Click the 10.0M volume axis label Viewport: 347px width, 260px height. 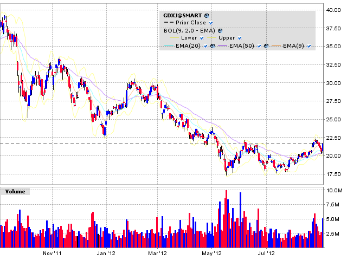pyautogui.click(x=334, y=190)
